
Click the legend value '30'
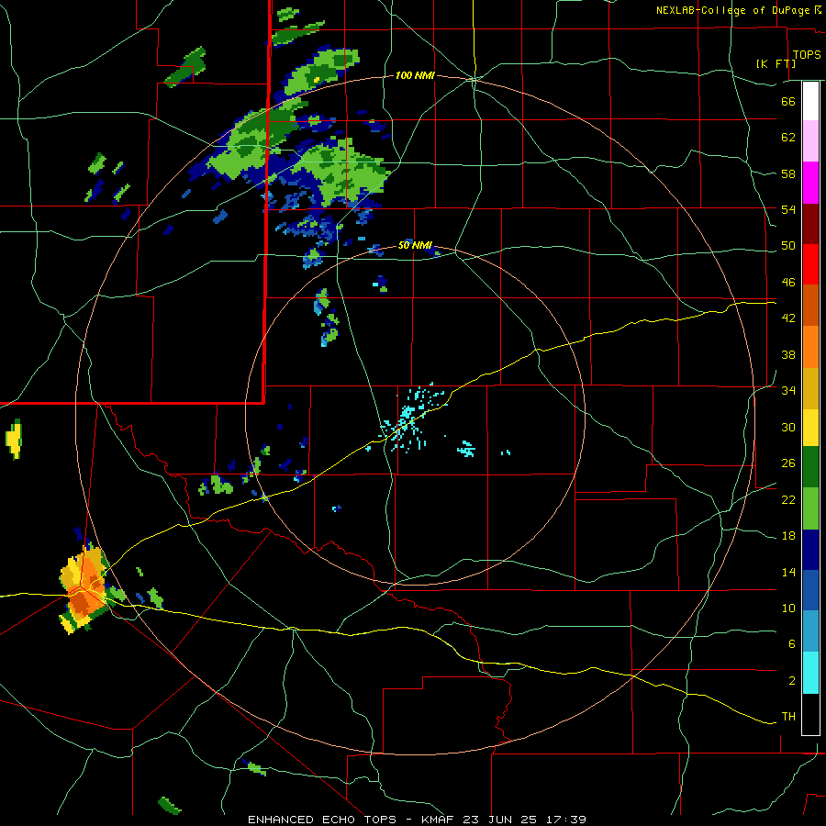tap(788, 427)
